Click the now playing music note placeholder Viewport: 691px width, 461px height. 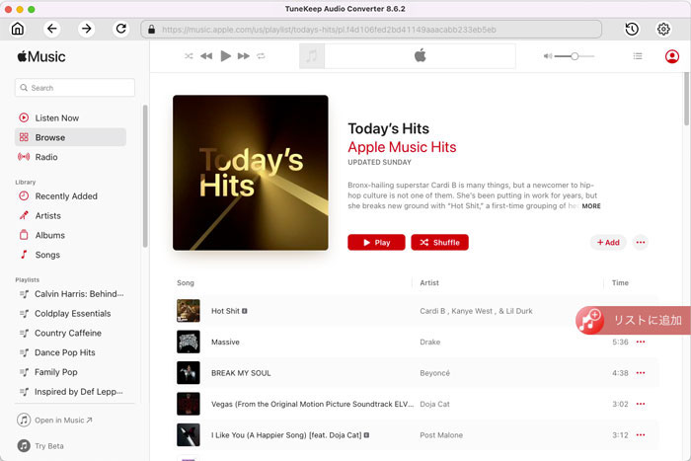pos(312,56)
